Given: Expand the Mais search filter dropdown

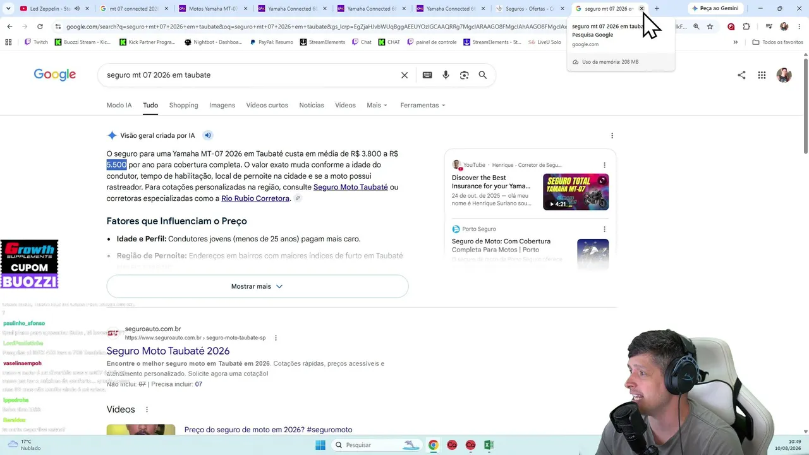Looking at the screenshot, I should tap(377, 106).
